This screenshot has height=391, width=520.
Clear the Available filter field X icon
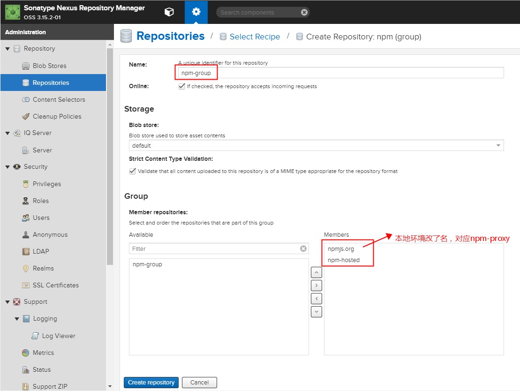(x=303, y=248)
